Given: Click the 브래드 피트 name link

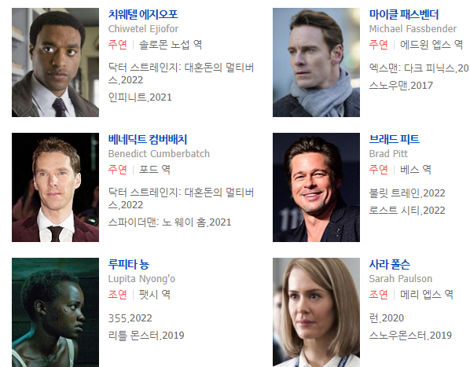Looking at the screenshot, I should [395, 139].
